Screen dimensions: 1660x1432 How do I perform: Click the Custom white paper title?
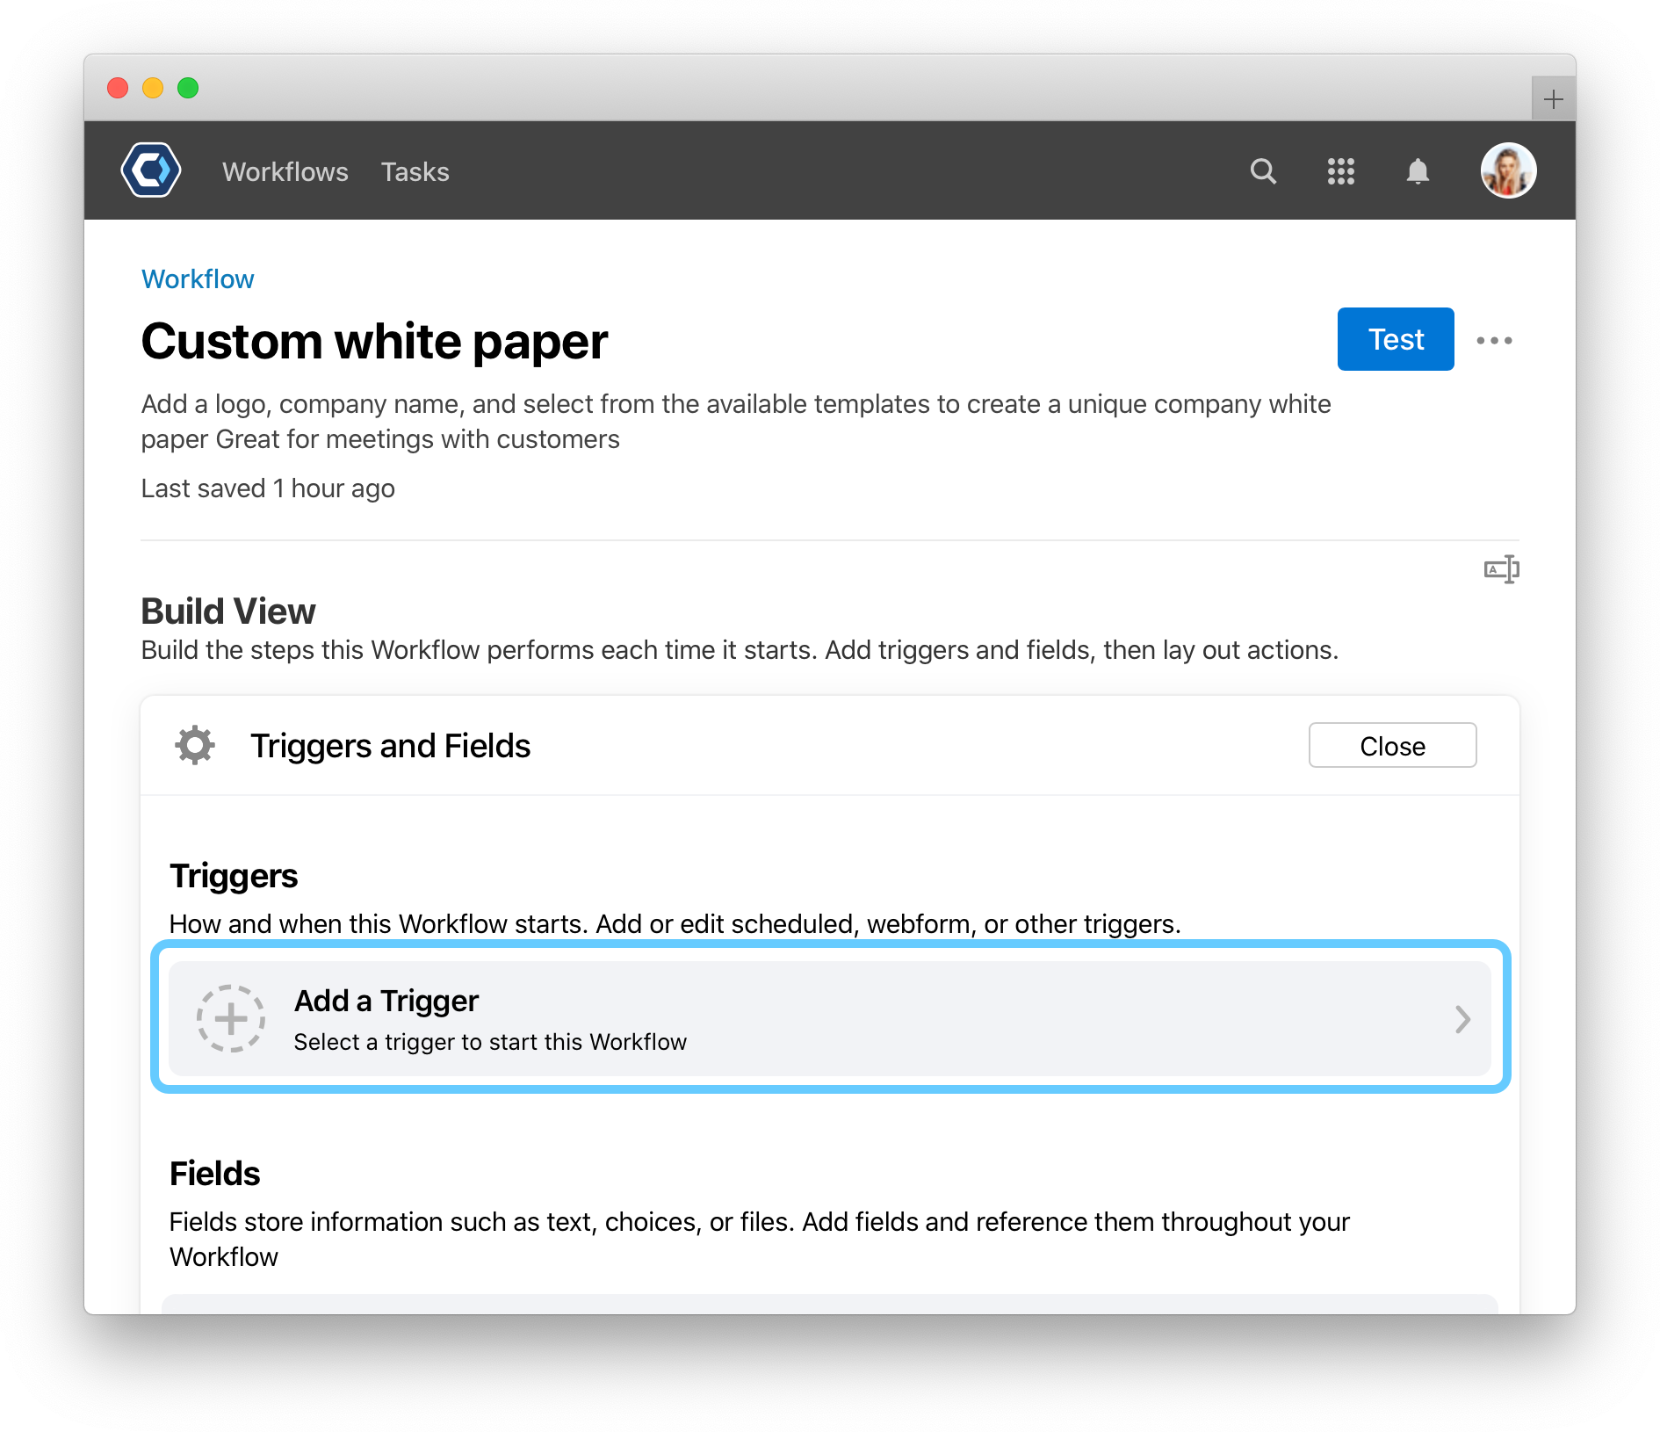[x=374, y=341]
